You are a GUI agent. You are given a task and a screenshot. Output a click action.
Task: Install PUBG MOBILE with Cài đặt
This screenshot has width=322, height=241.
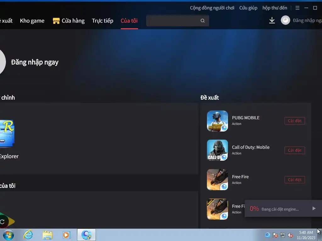pyautogui.click(x=295, y=121)
